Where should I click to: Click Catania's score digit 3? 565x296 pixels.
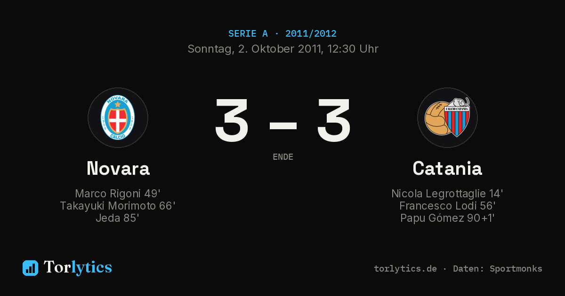334,120
